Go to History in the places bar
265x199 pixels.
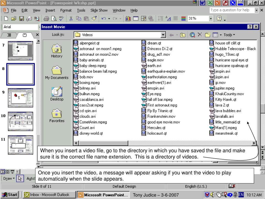click(x=57, y=51)
